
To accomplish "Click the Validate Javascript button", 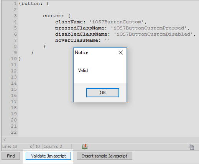I will 48,156.
